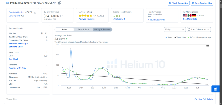Viewport: 222px width, 106px height.
Task: Click the rating stars in Current Rating
Action: [85, 16]
